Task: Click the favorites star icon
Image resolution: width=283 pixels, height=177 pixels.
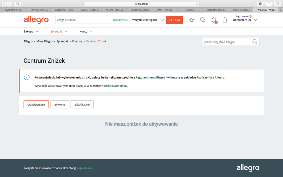Action: tap(192, 20)
